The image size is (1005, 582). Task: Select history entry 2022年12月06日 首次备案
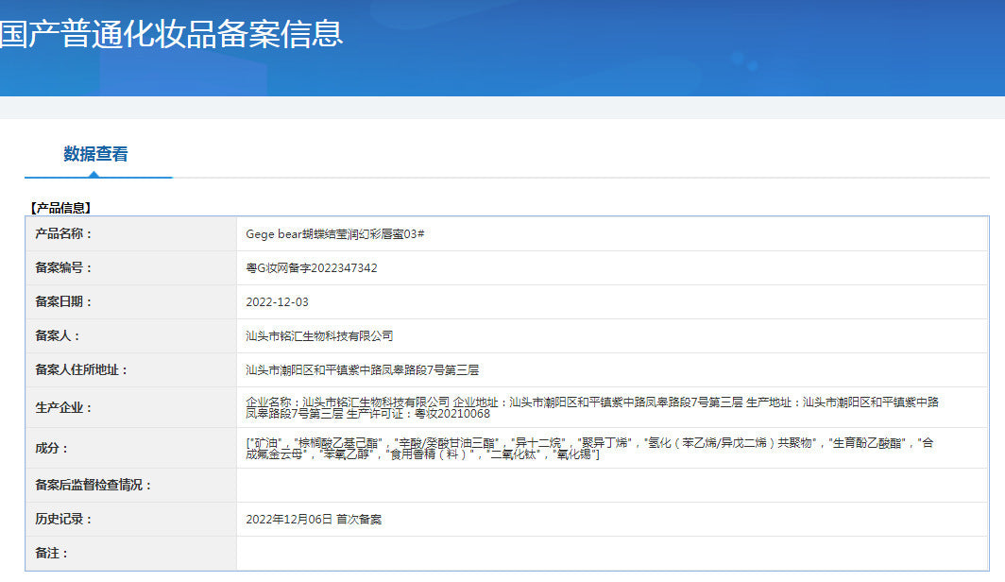pos(314,519)
